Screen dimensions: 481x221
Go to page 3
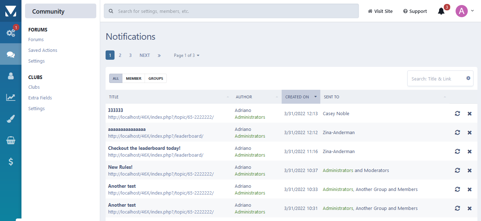130,55
